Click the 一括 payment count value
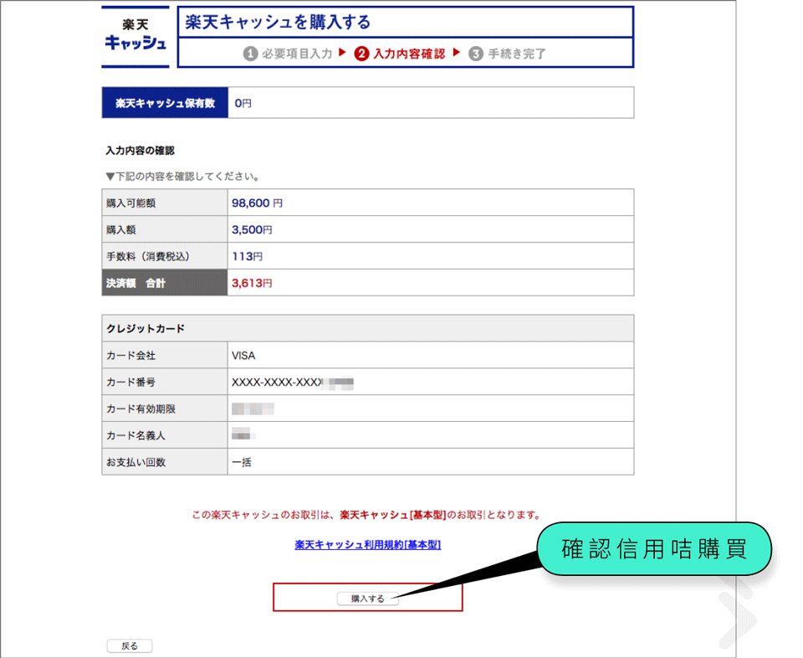This screenshot has width=803, height=658. point(241,462)
